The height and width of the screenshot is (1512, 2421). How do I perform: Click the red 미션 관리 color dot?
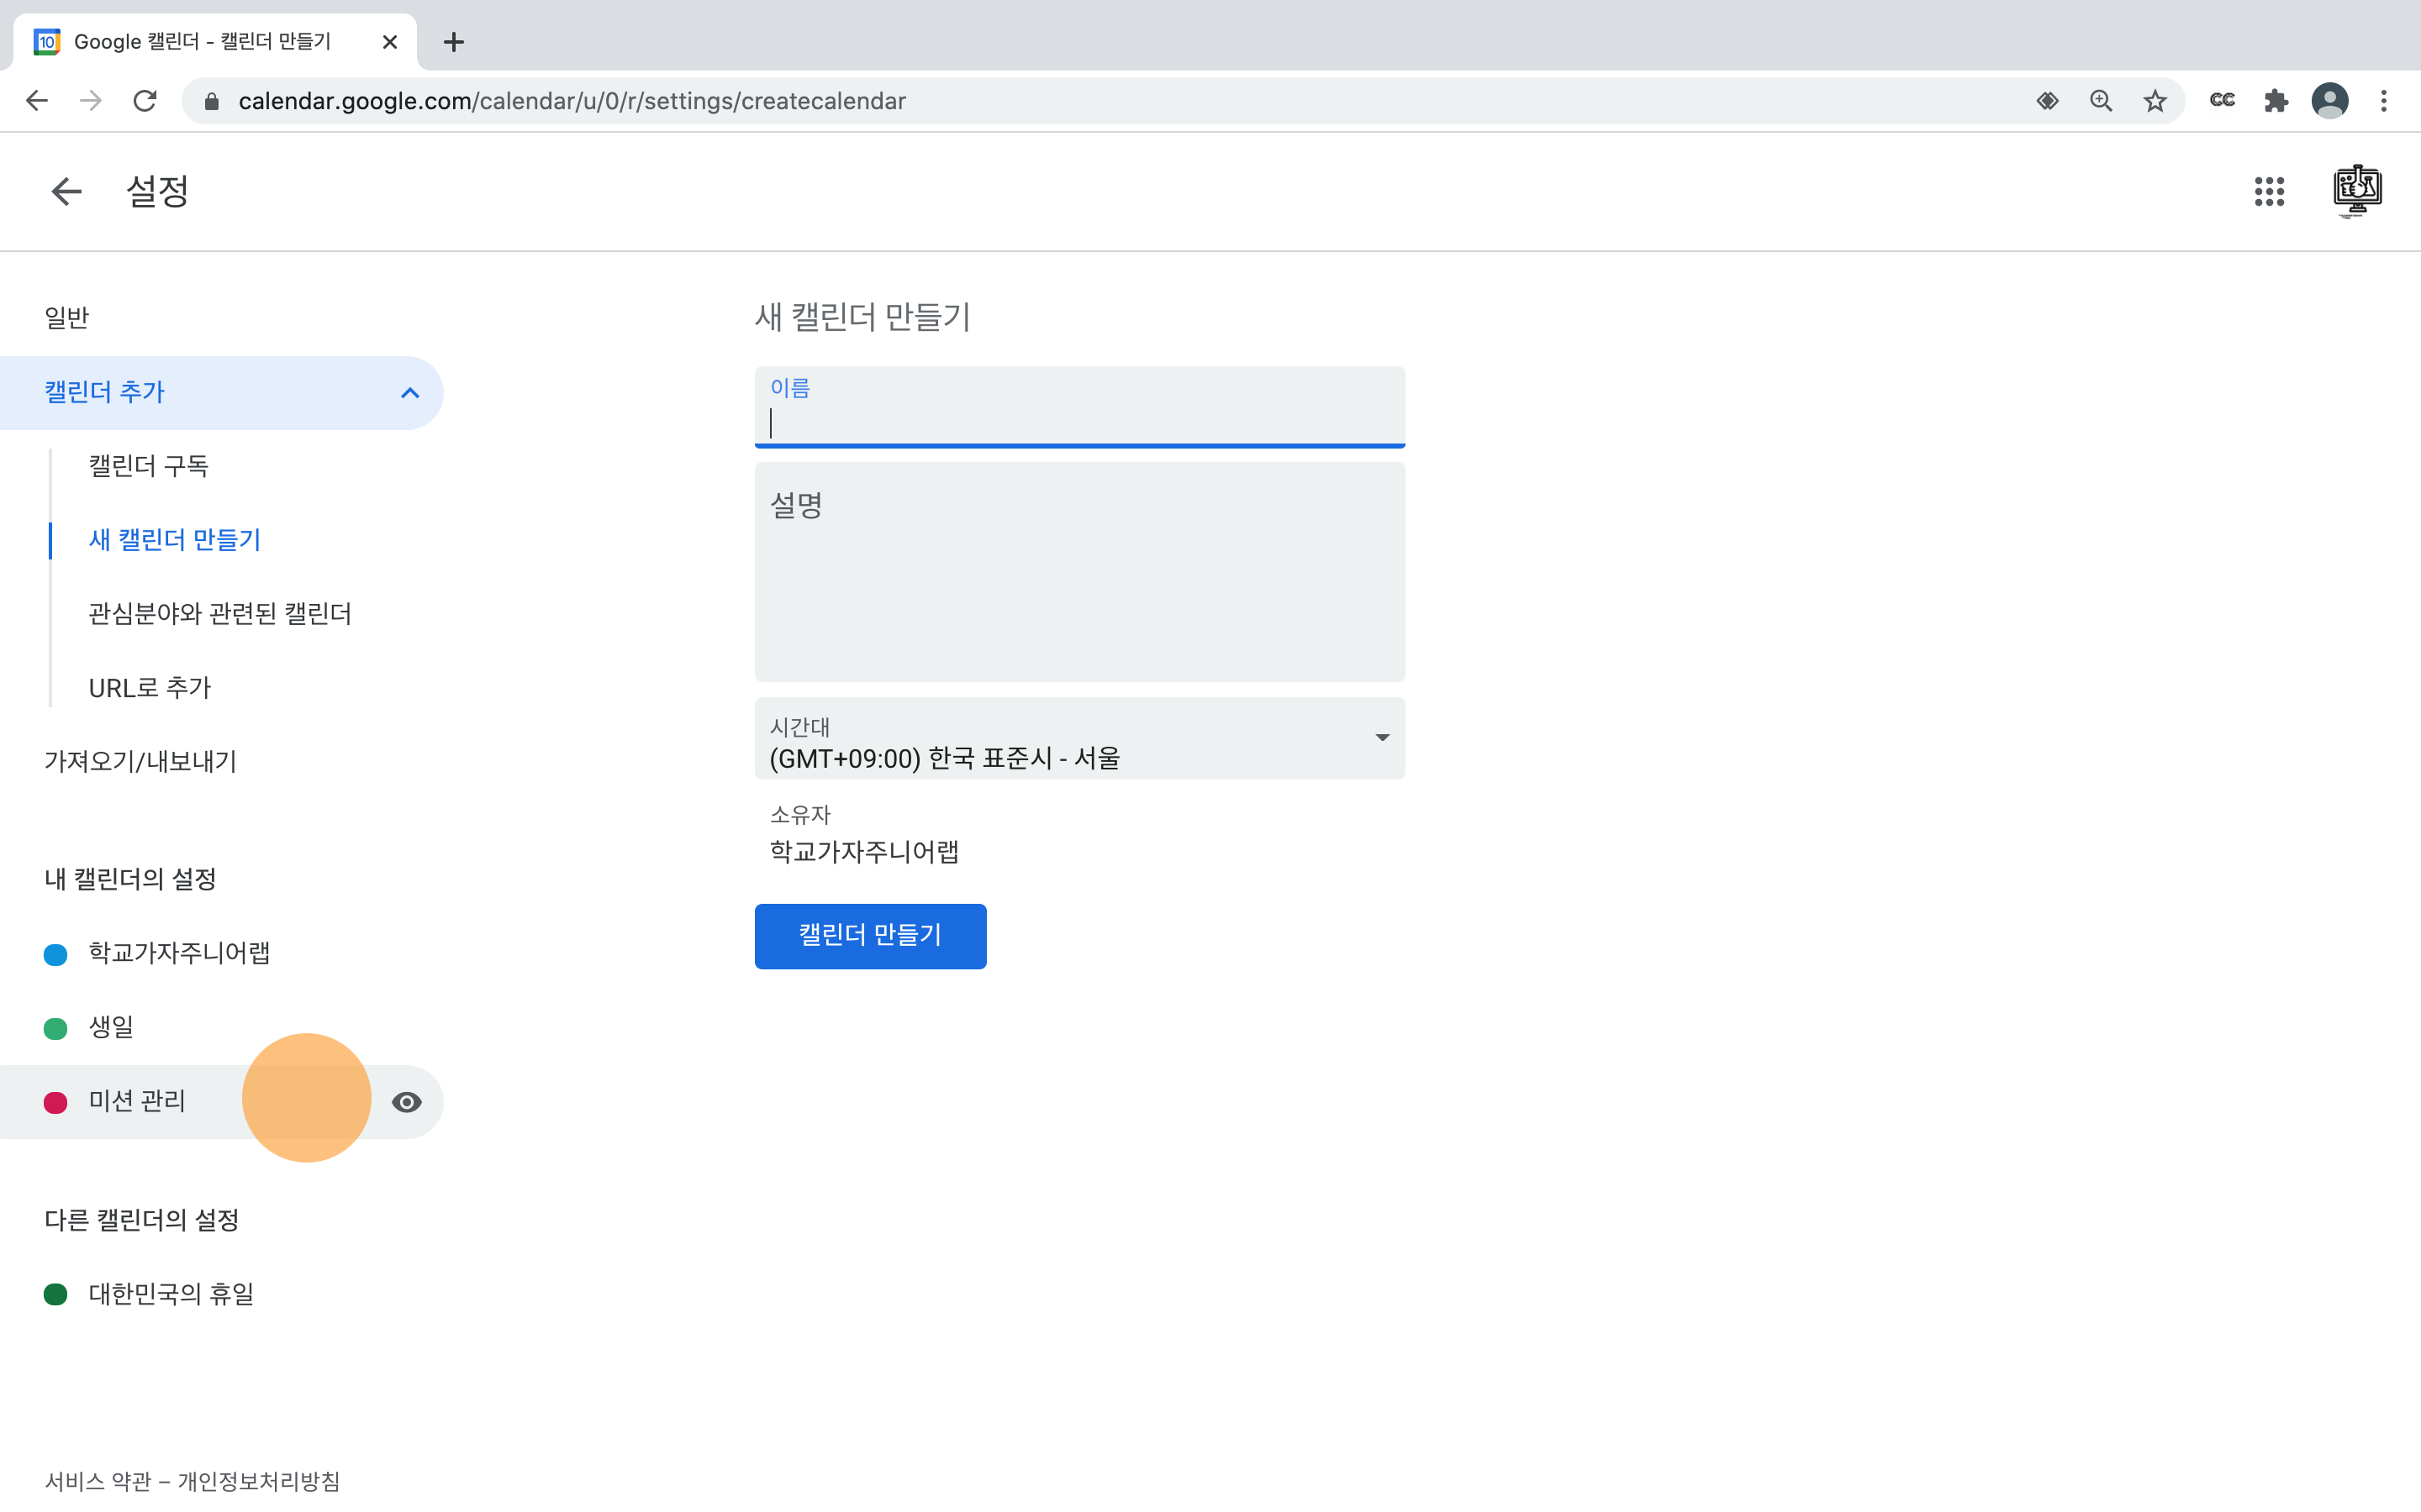[x=56, y=1102]
